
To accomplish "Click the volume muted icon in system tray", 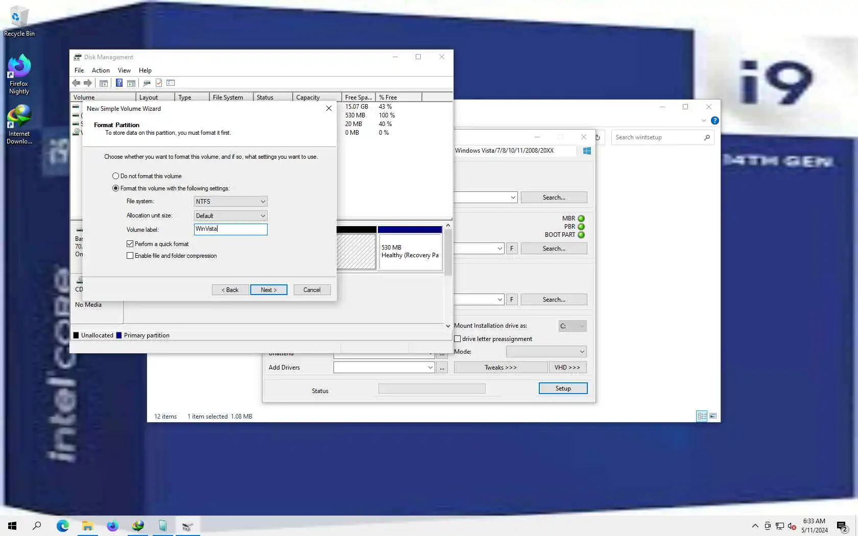I will 792,526.
